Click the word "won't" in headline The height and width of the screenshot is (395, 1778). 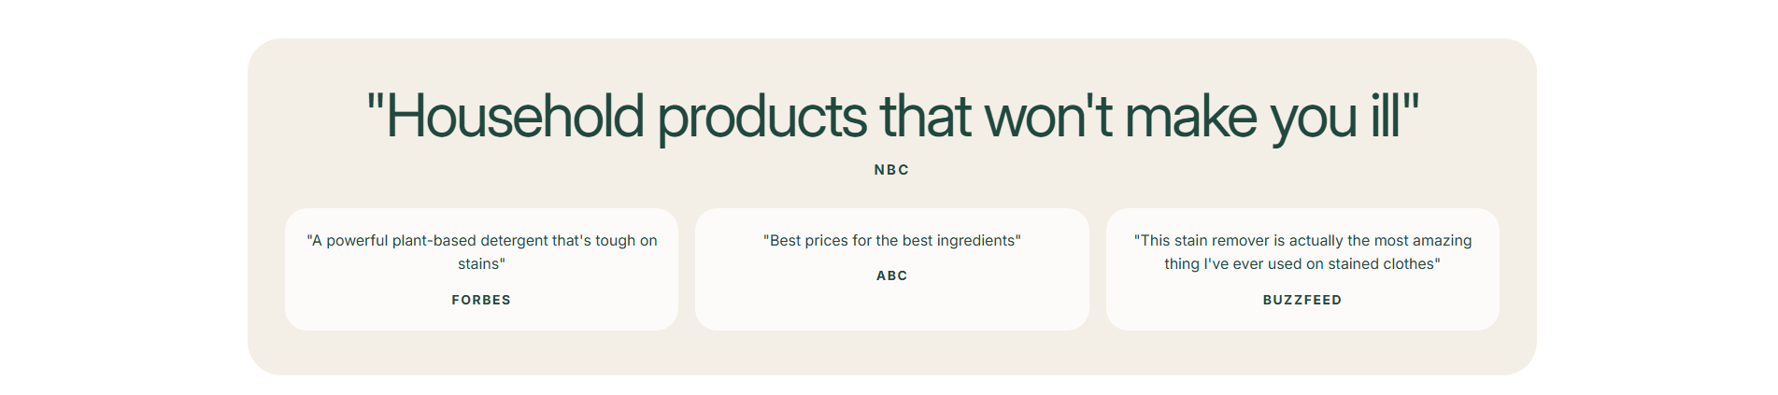click(1047, 117)
